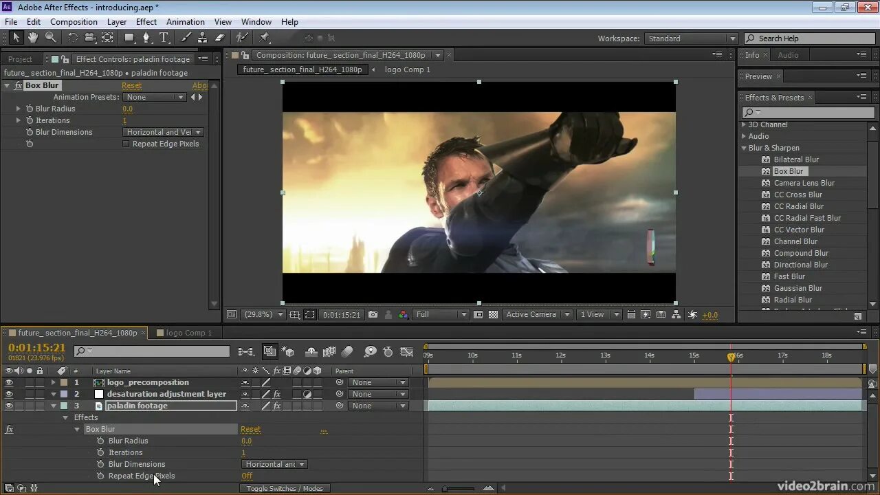Select the Horizontal Type tool
This screenshot has height=495, width=880.
(164, 38)
